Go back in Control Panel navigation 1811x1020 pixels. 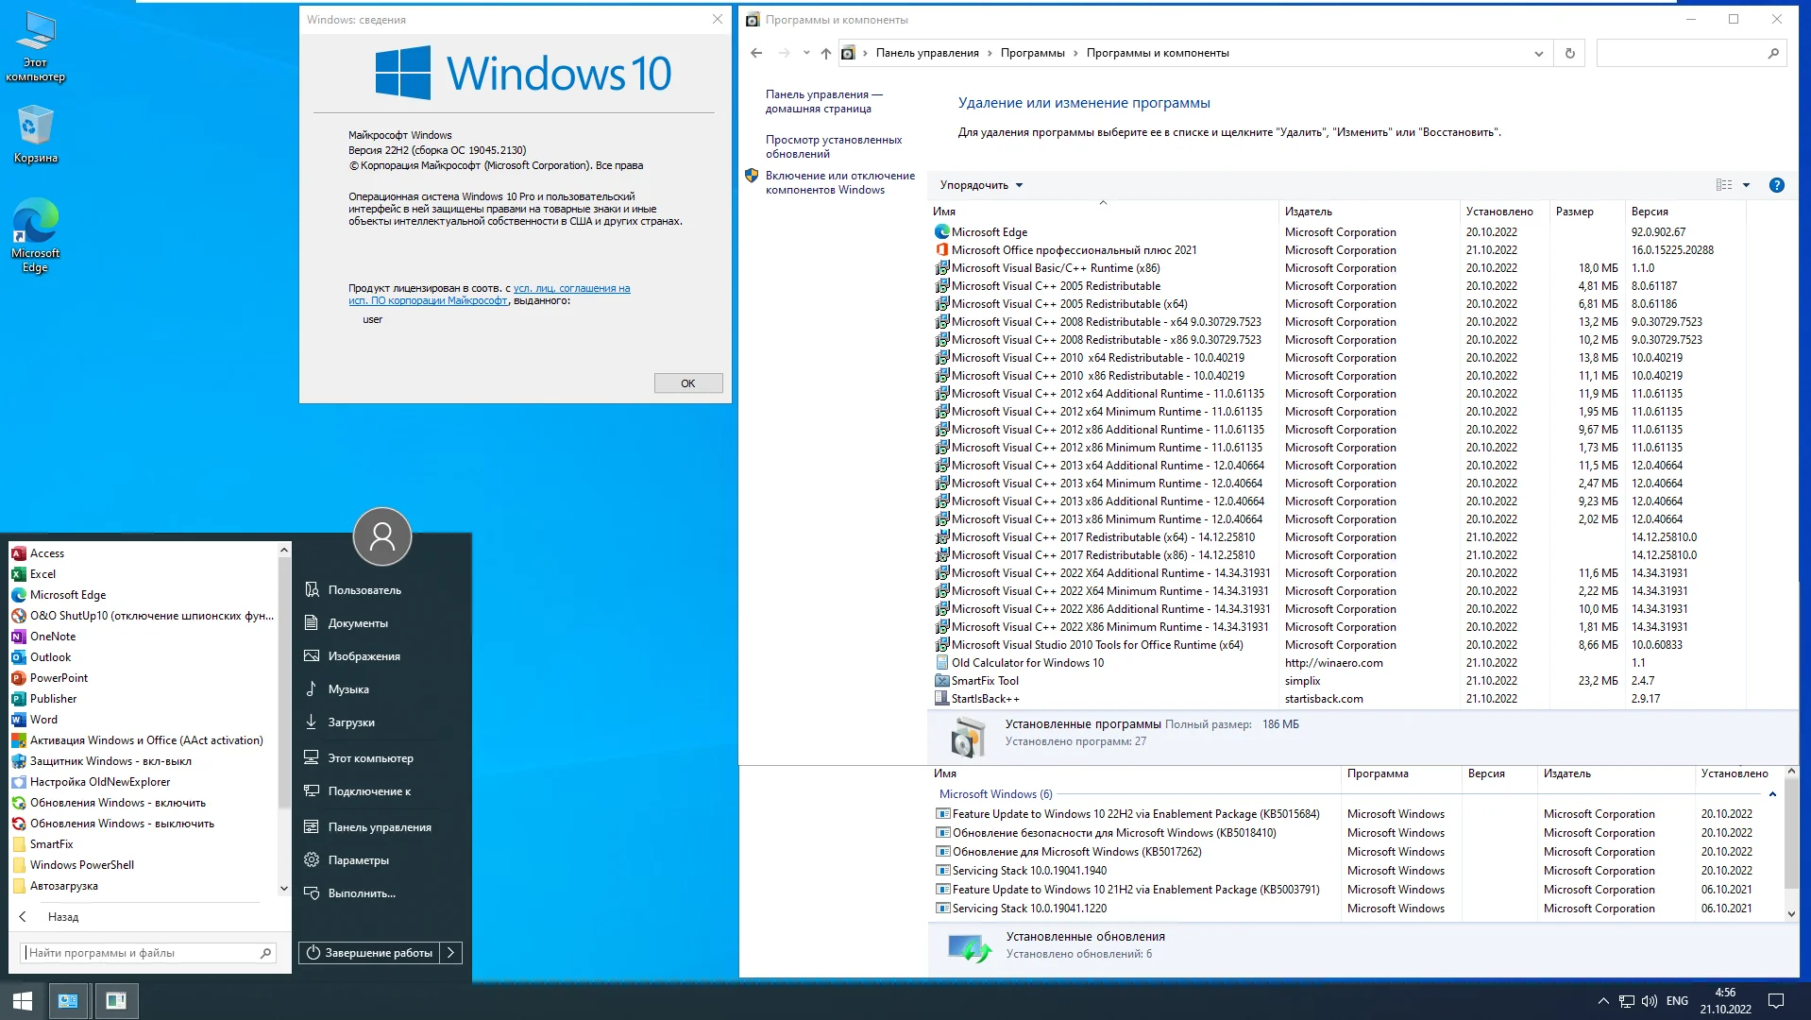point(756,53)
